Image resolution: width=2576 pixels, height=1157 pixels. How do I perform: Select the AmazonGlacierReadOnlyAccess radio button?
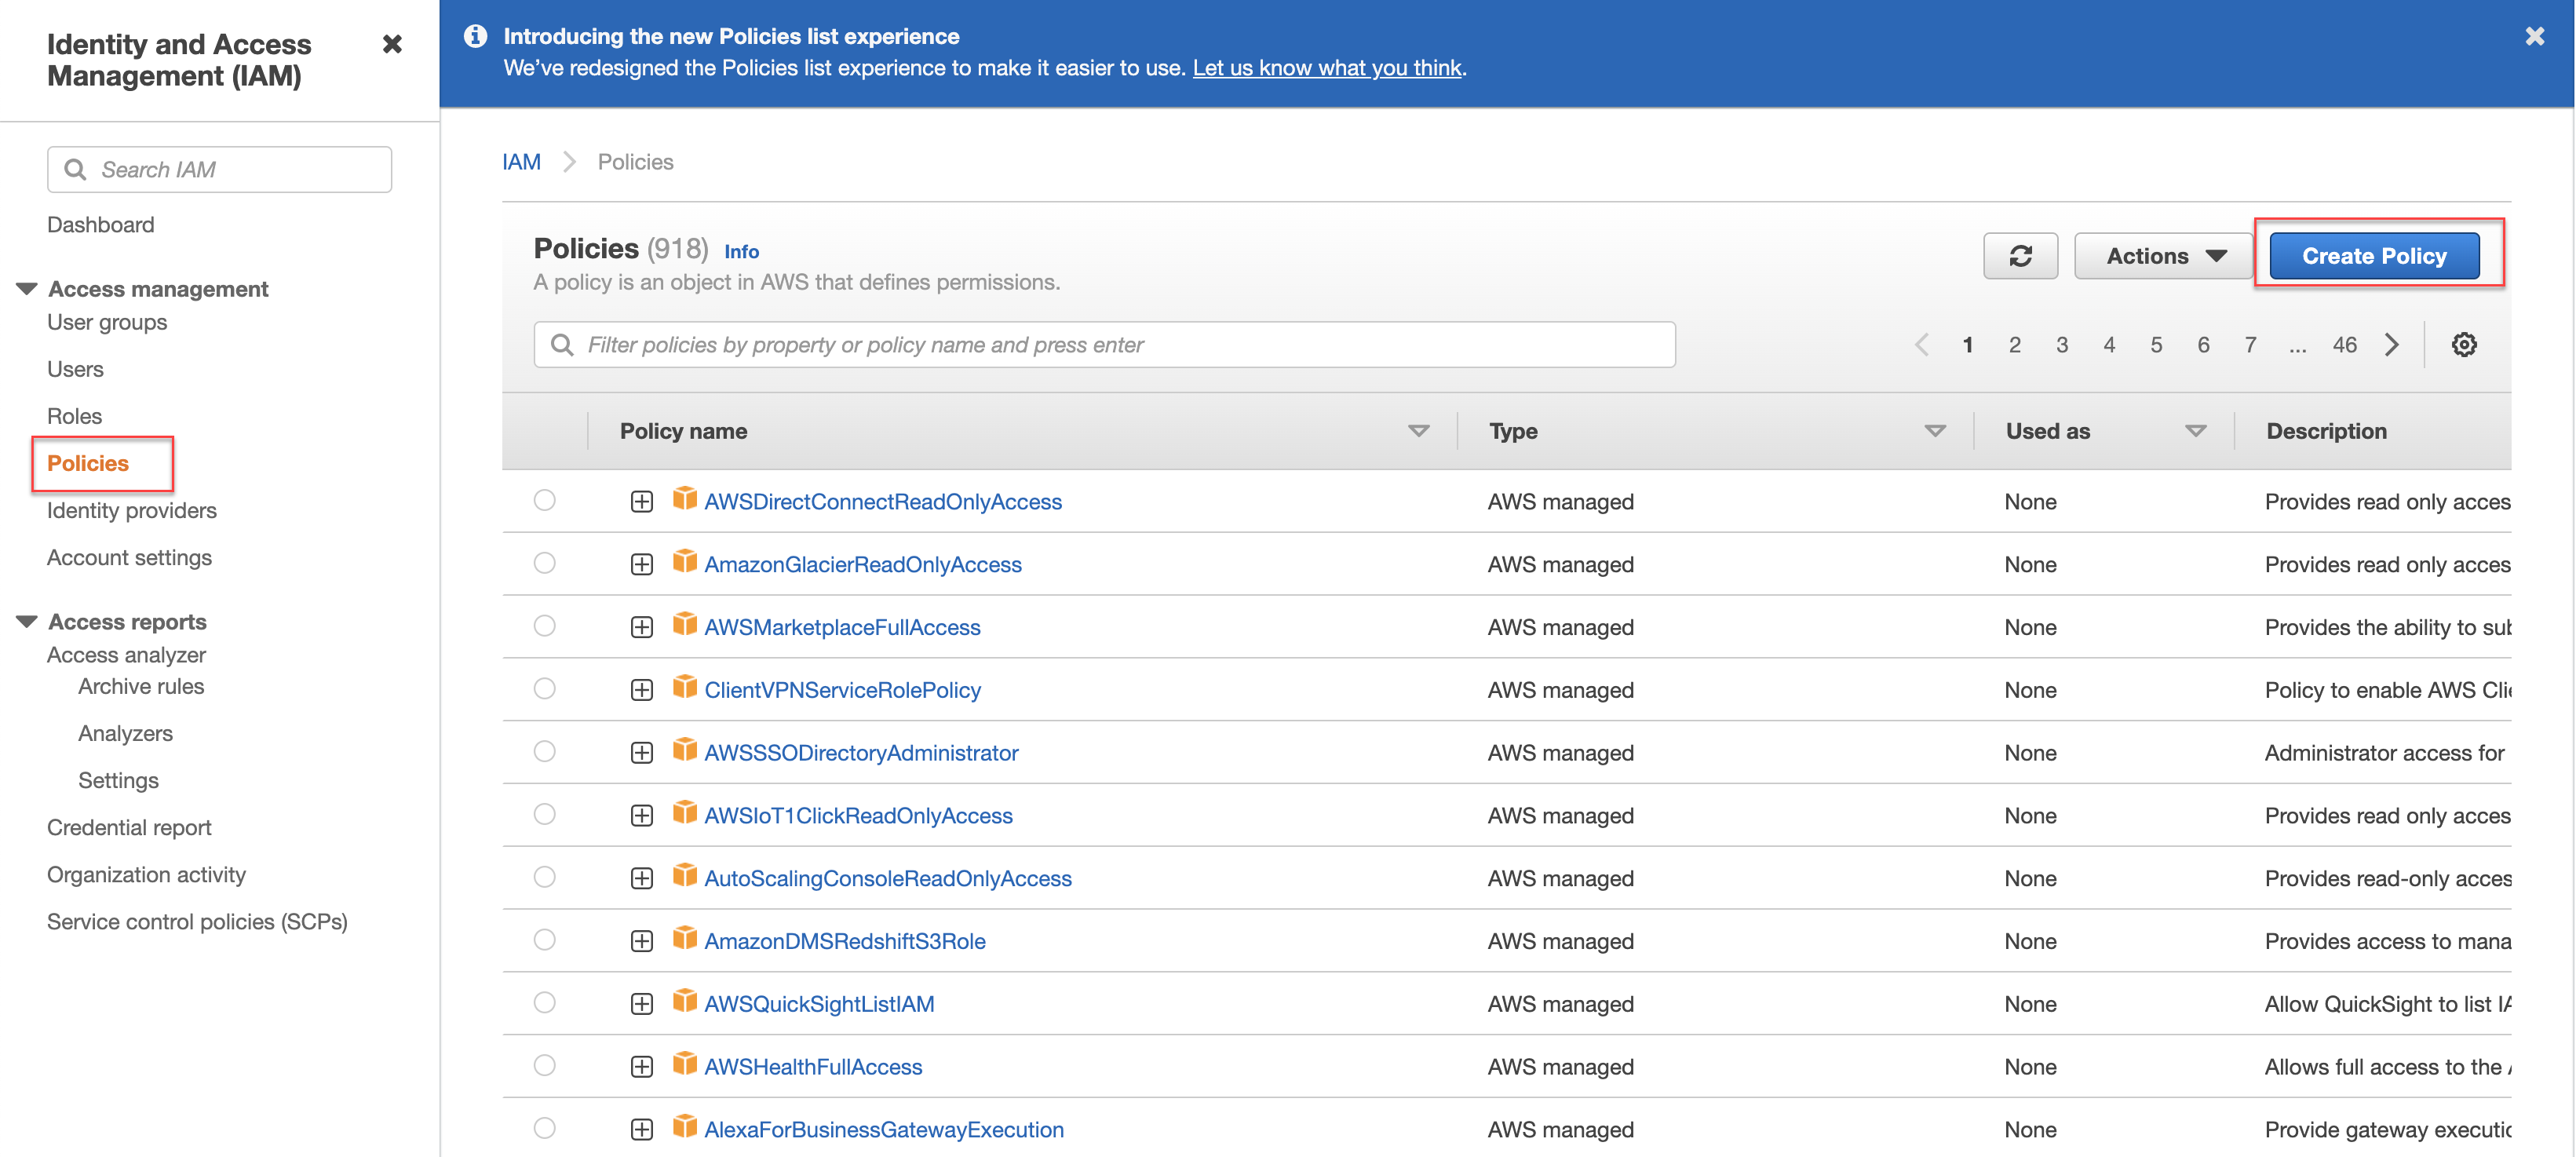click(x=544, y=563)
